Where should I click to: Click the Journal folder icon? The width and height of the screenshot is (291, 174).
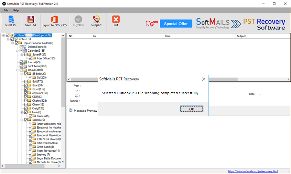[25, 62]
